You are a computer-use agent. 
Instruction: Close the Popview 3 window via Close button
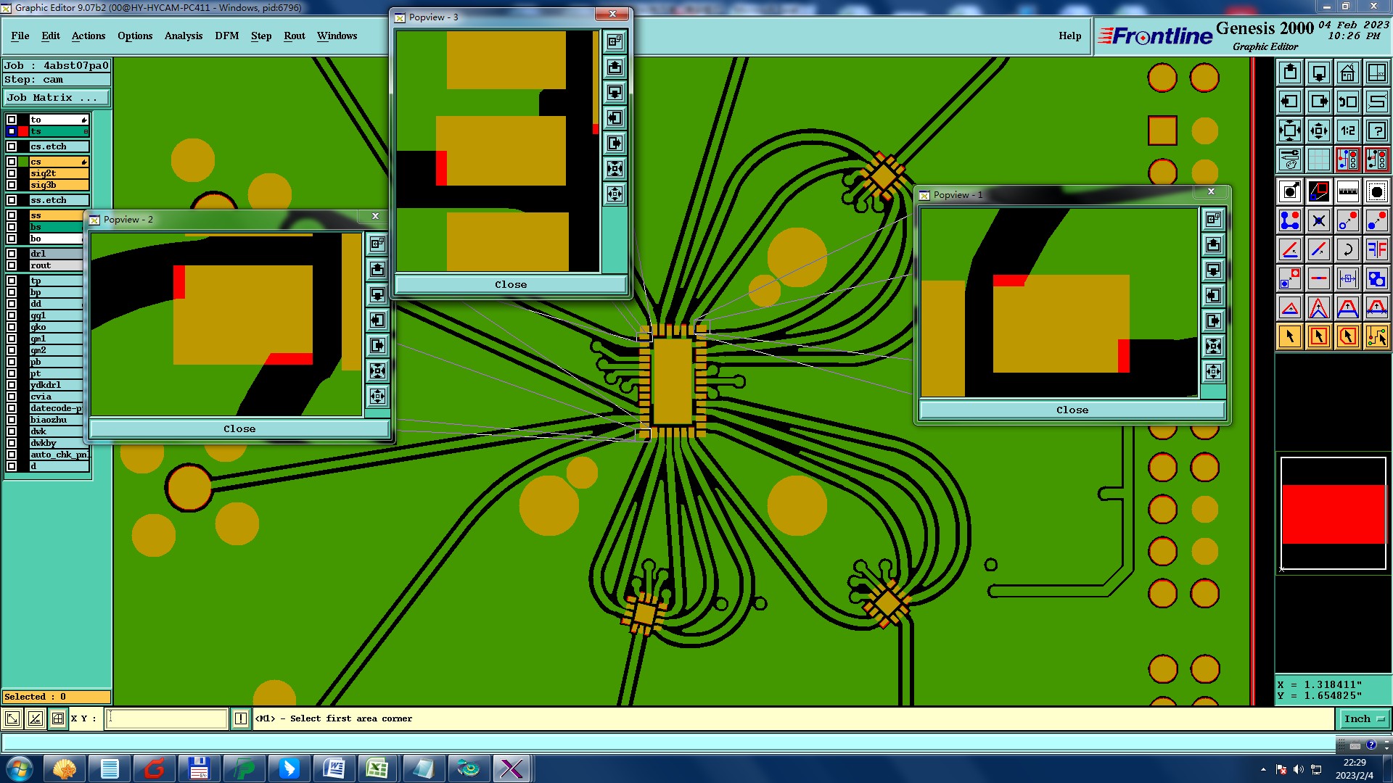point(510,284)
